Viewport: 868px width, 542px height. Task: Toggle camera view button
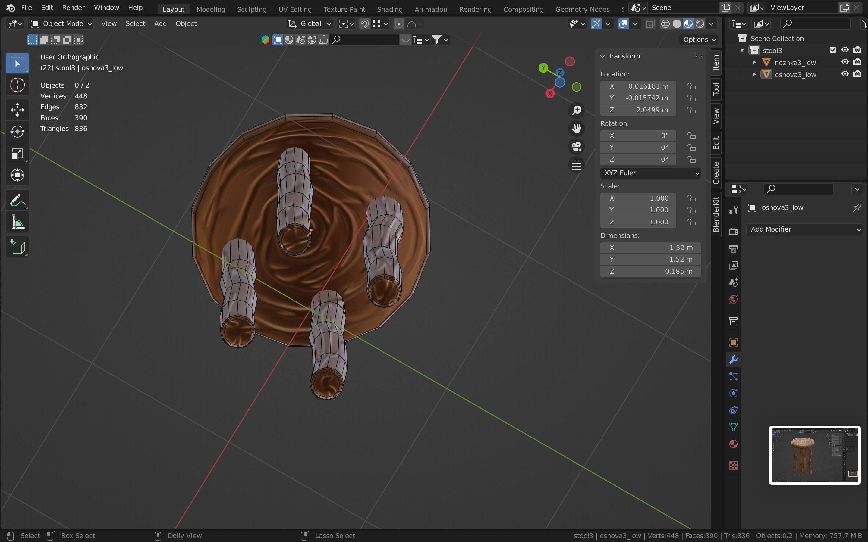point(576,147)
